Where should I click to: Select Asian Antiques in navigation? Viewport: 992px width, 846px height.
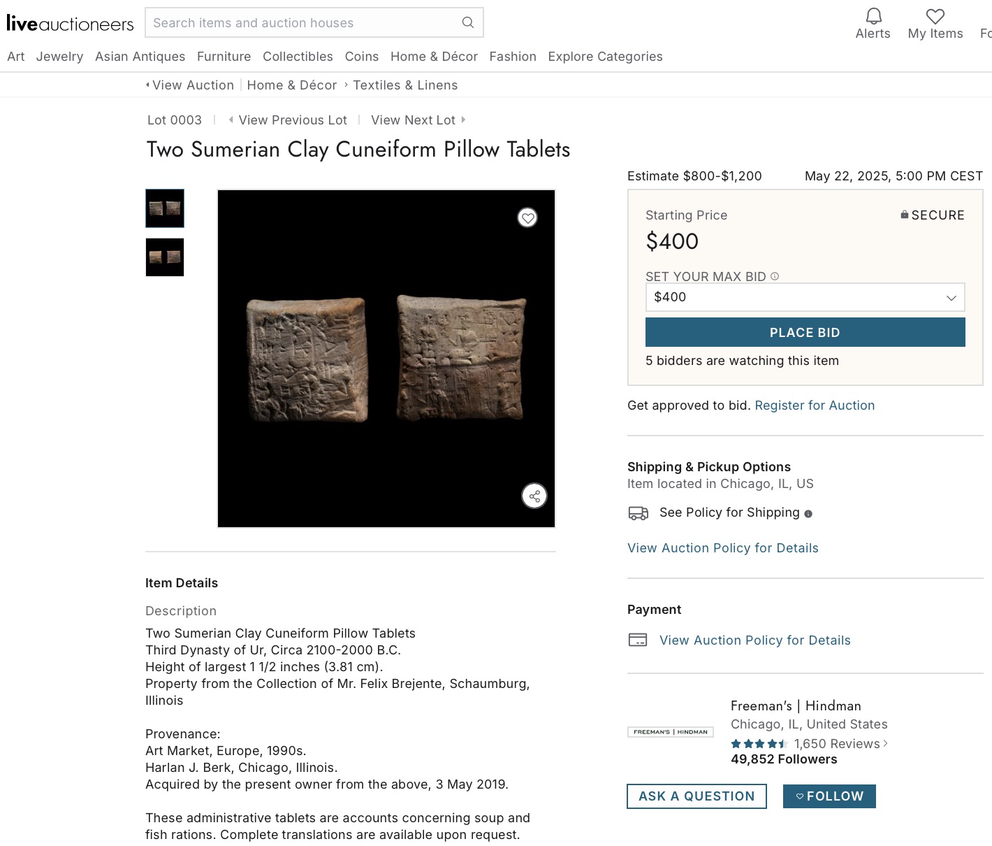(140, 57)
